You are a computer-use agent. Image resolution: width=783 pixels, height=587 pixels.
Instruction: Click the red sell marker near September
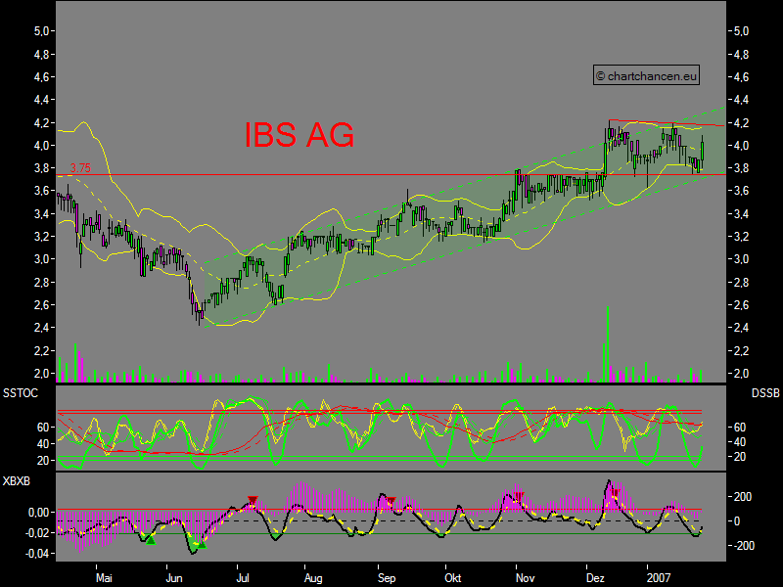pyautogui.click(x=390, y=499)
